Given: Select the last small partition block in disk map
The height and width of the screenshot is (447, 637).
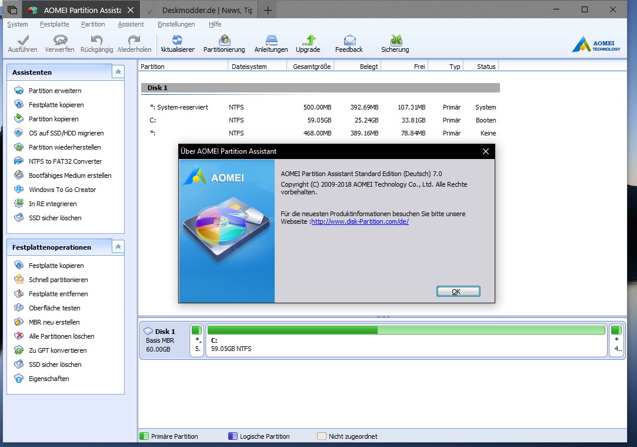Looking at the screenshot, I should (616, 340).
